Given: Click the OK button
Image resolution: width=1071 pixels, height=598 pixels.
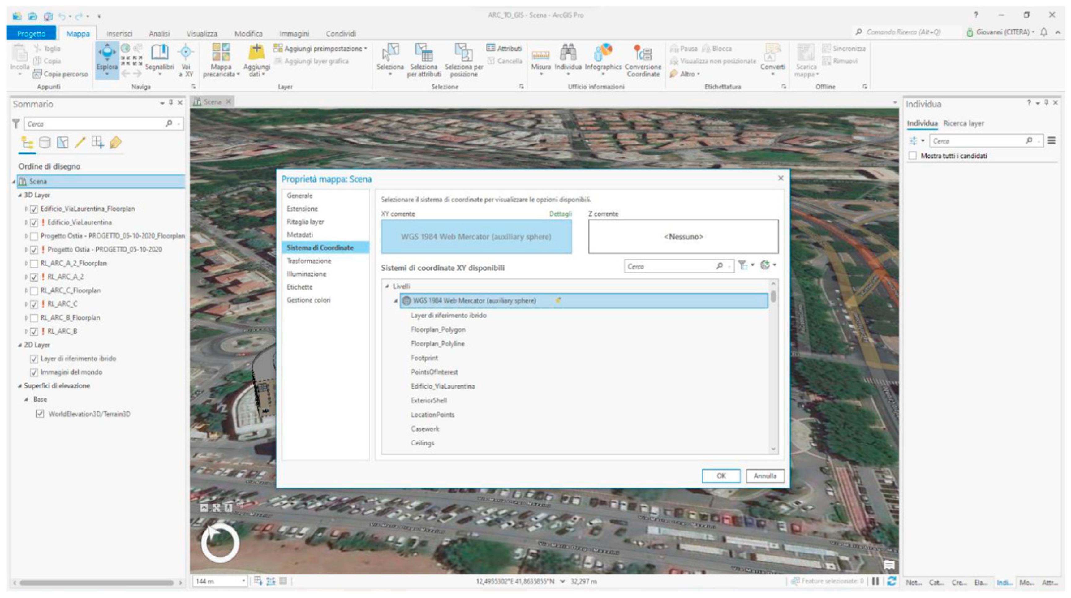Looking at the screenshot, I should coord(720,476).
